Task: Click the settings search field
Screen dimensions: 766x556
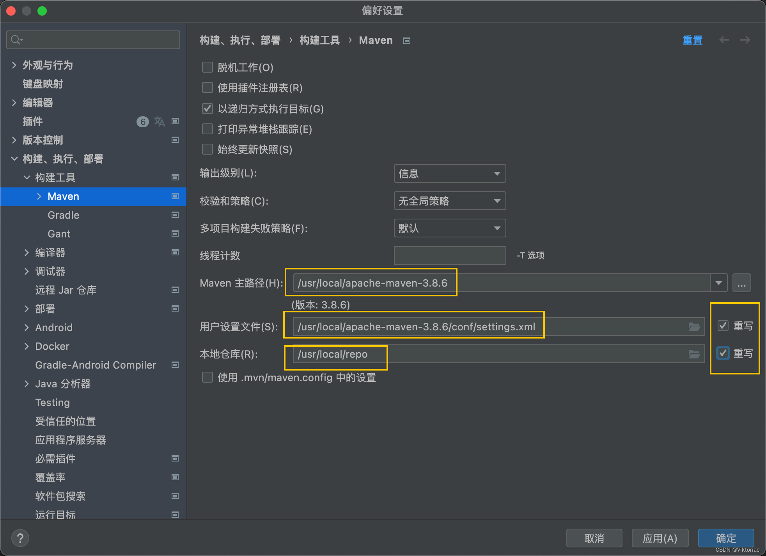Action: pyautogui.click(x=93, y=40)
